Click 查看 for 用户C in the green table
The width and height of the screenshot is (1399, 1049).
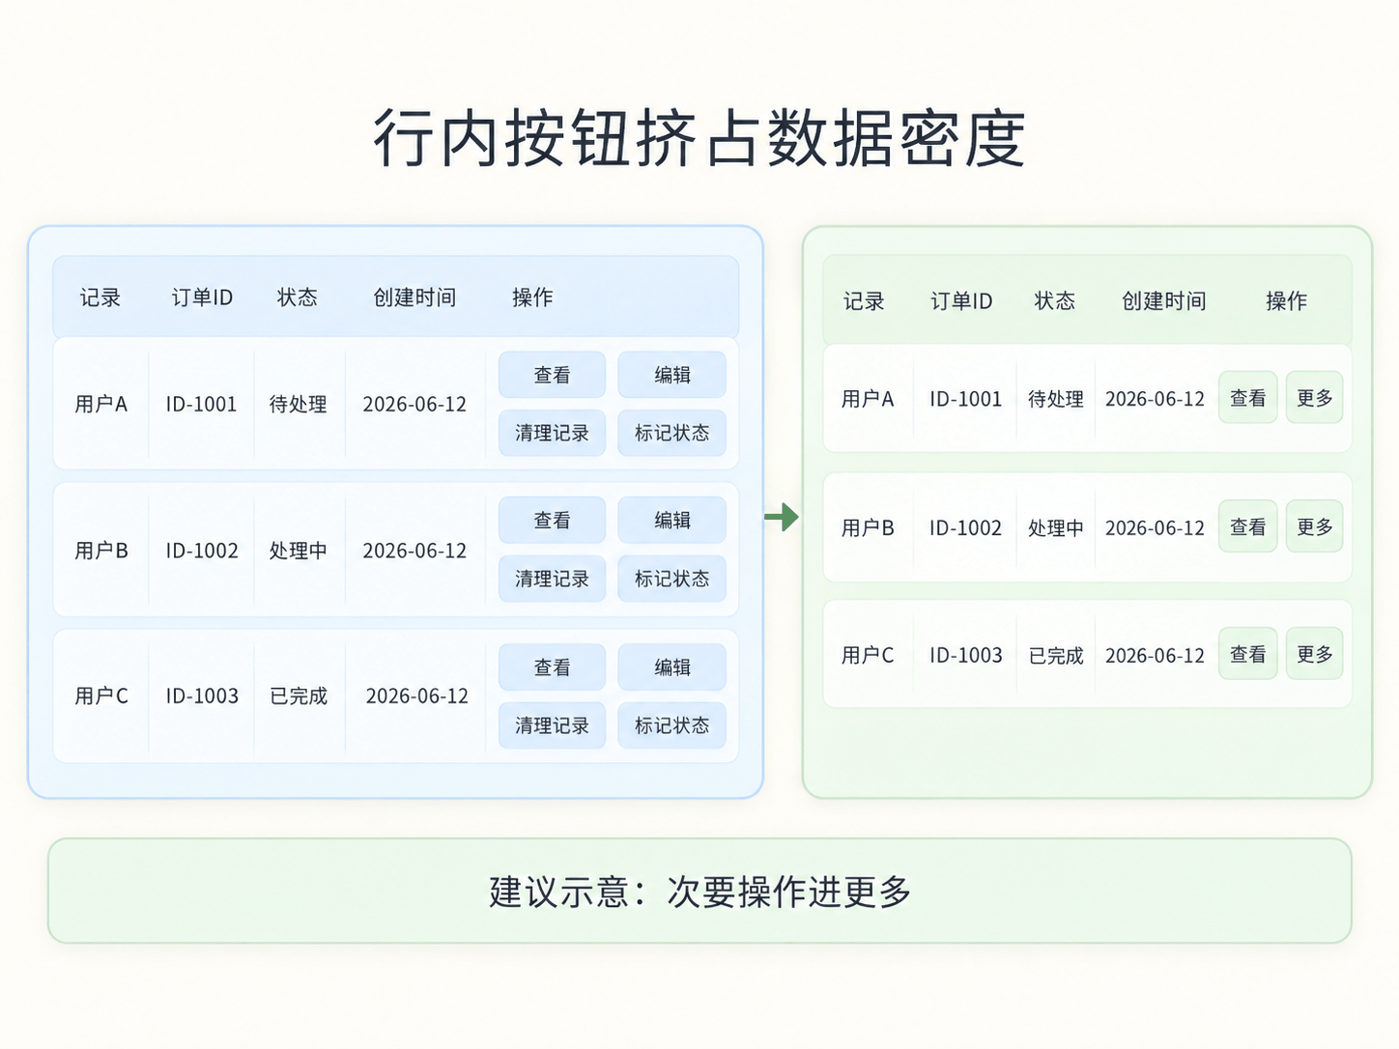click(1248, 654)
